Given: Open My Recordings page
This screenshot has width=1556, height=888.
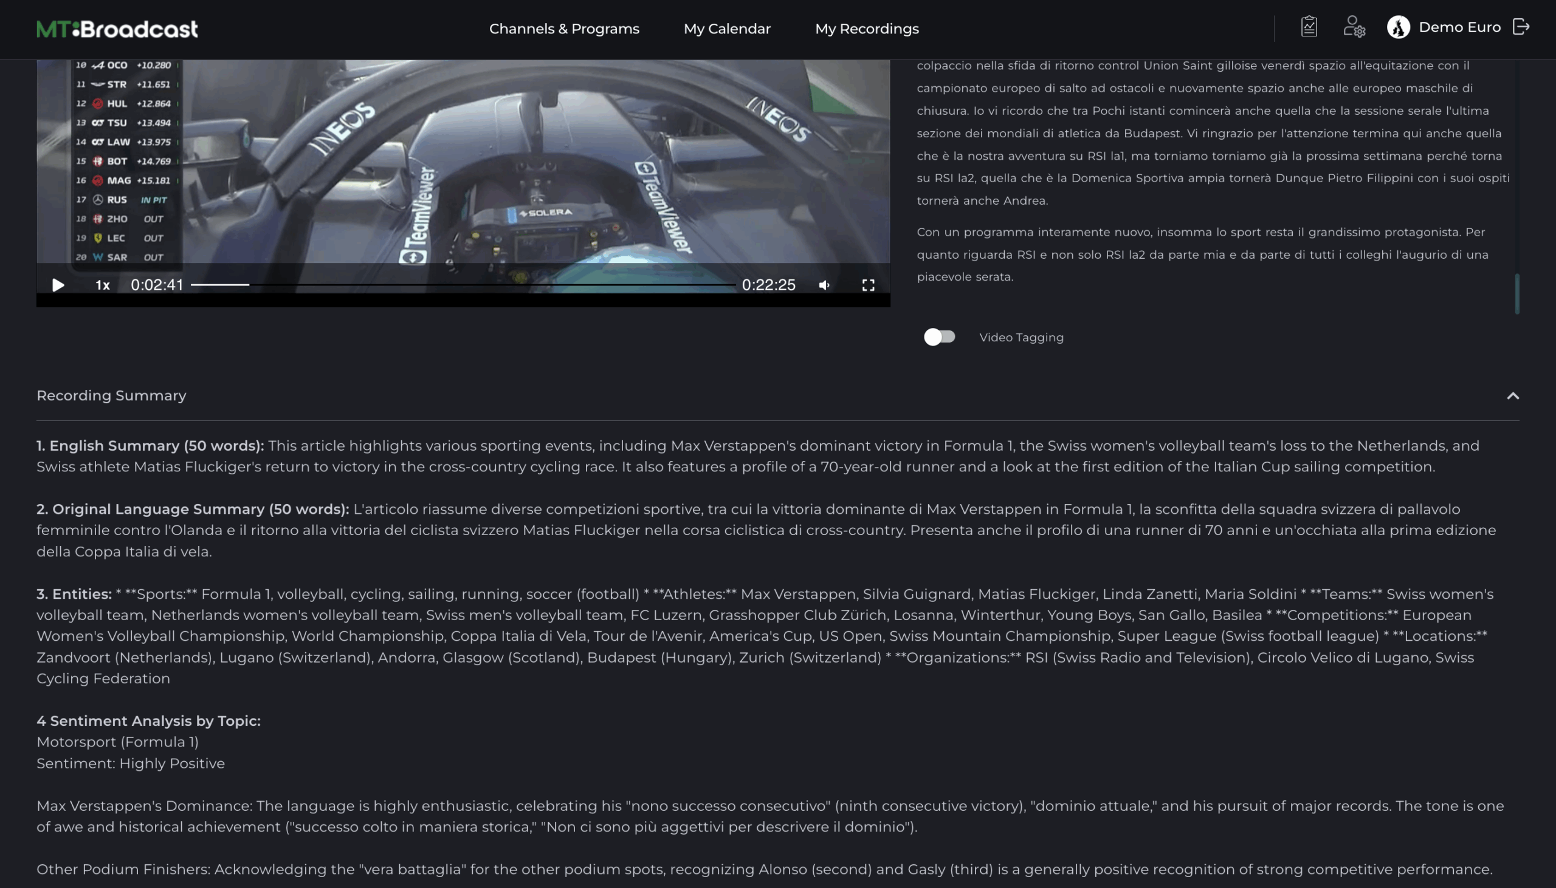Looking at the screenshot, I should pyautogui.click(x=867, y=29).
